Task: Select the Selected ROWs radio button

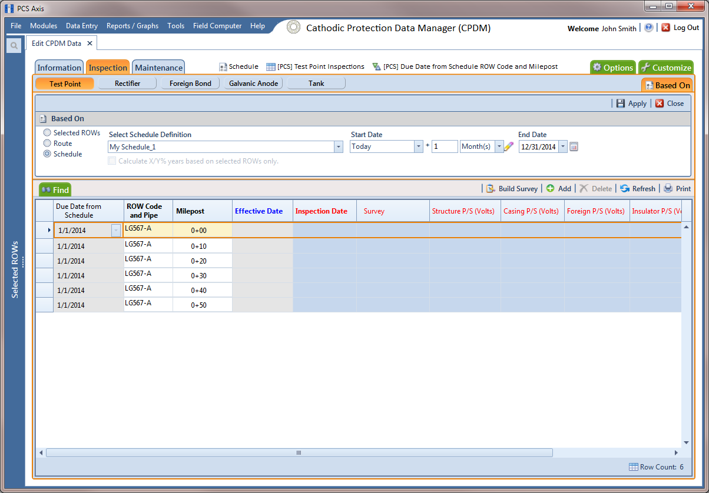Action: 47,133
